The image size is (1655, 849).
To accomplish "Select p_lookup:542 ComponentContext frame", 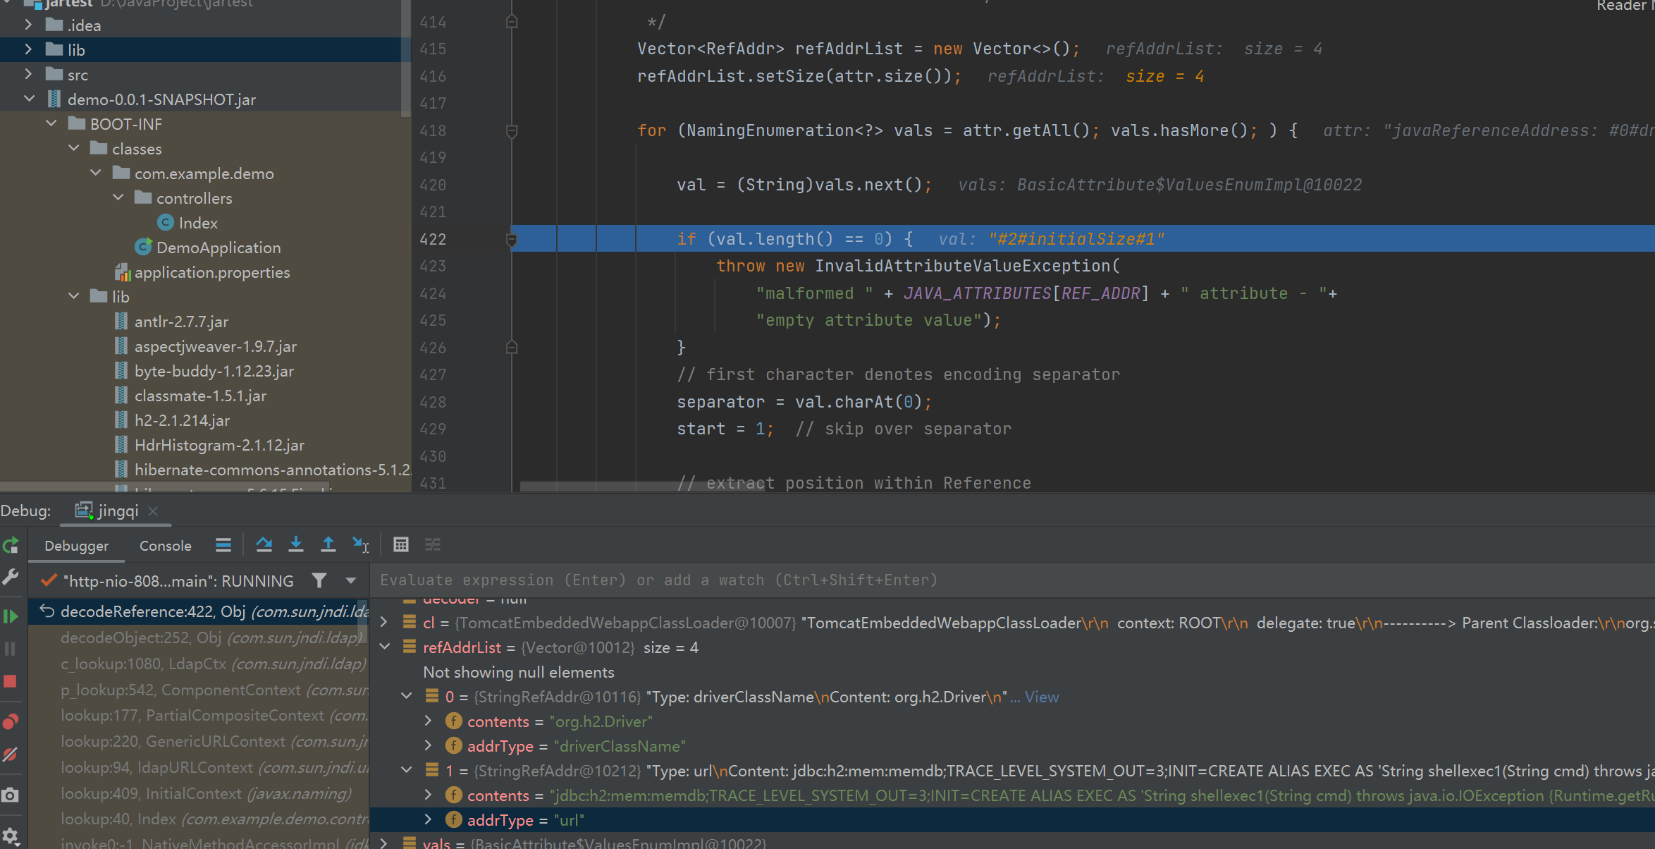I will pyautogui.click(x=199, y=690).
